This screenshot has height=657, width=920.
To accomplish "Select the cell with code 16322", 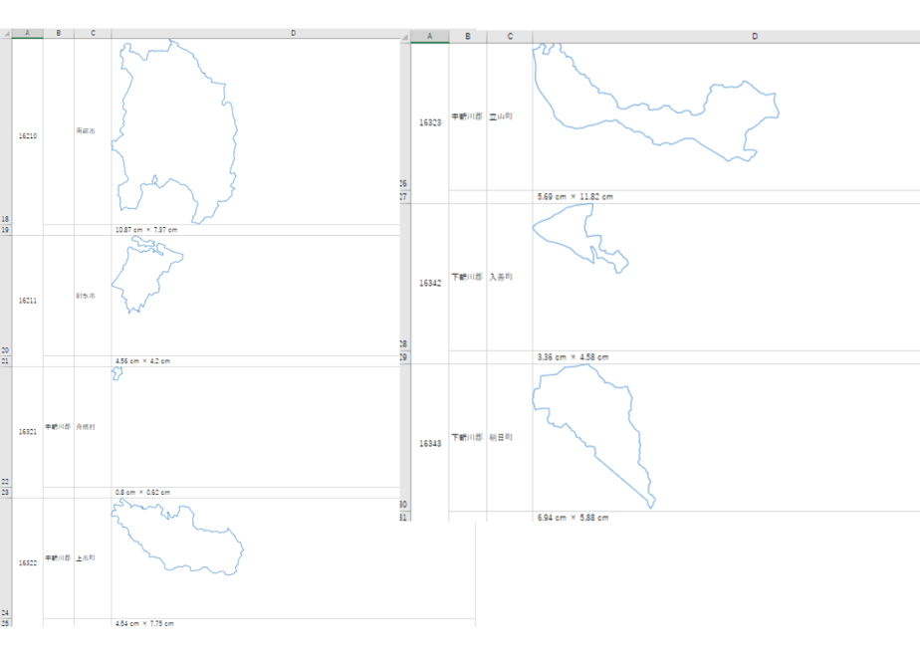I will 28,563.
